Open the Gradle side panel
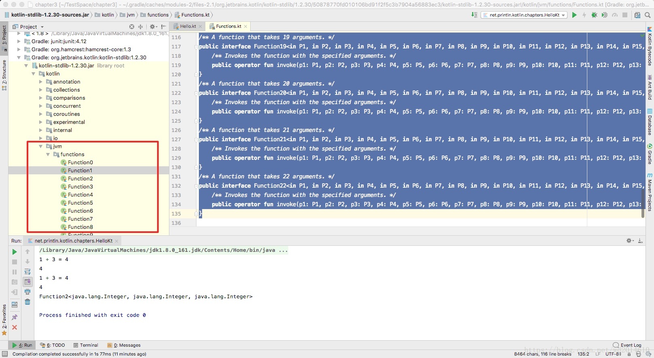The height and width of the screenshot is (358, 654). pyautogui.click(x=650, y=154)
